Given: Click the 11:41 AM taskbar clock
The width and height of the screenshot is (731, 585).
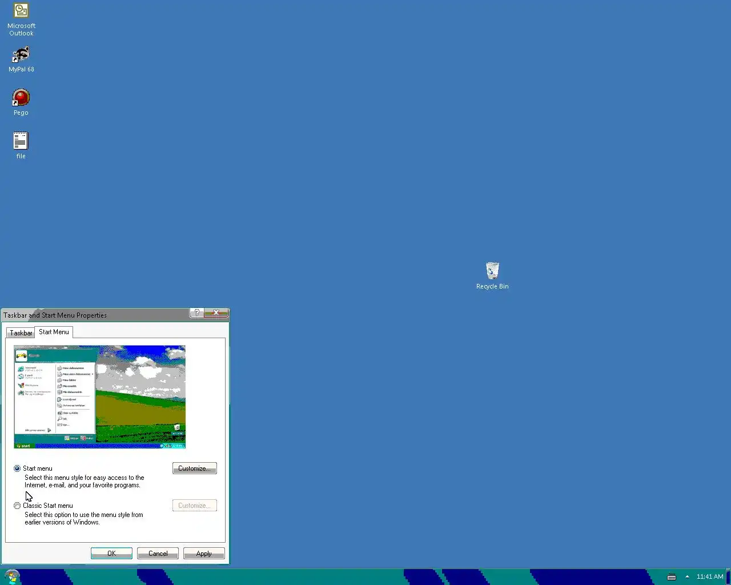Looking at the screenshot, I should 710,576.
